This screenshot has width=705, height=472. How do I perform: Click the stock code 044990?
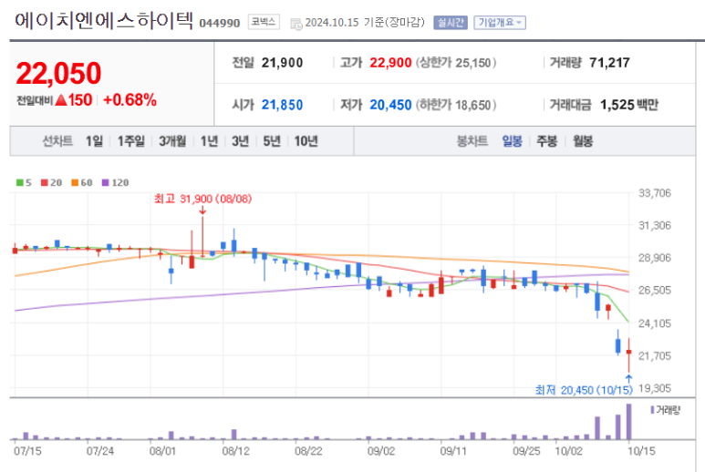pos(220,23)
